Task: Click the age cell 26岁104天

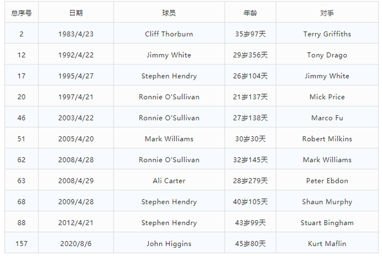Action: pos(250,76)
